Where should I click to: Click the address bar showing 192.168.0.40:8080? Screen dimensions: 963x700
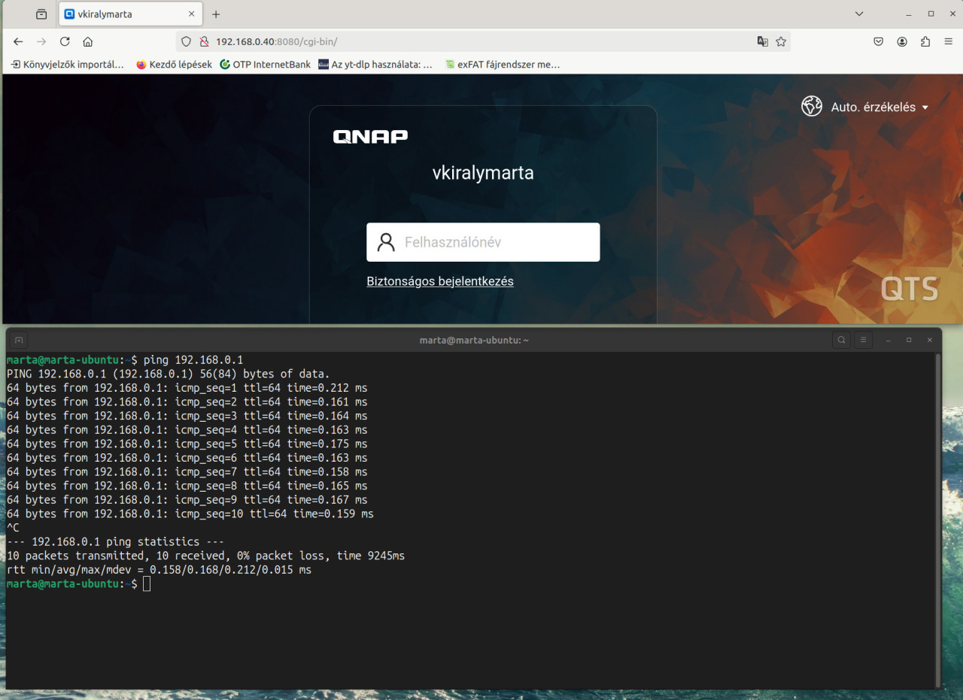point(481,41)
